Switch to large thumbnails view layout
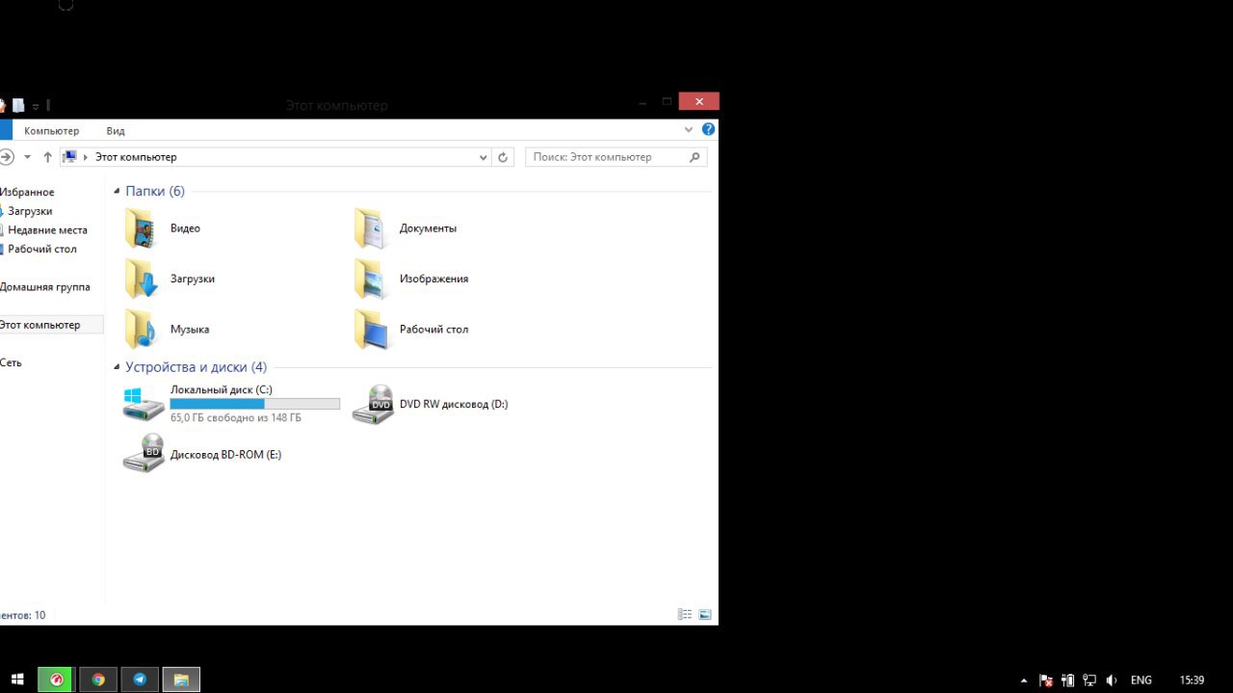 [x=705, y=614]
